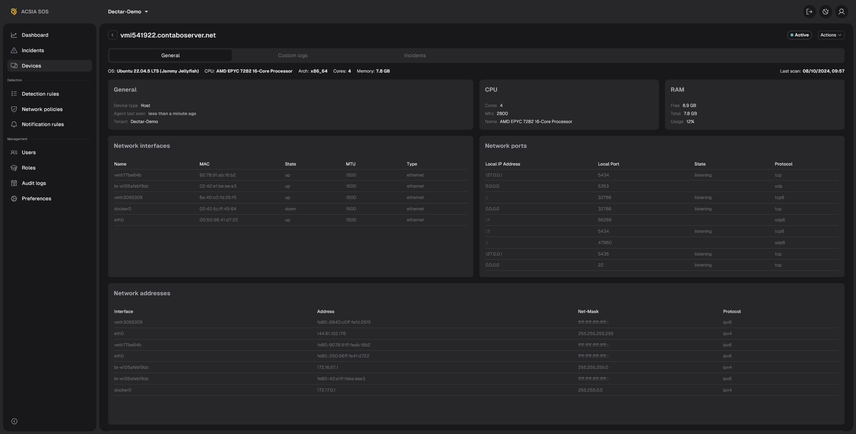Click address 144.91.102.176
This screenshot has height=434, width=856.
coord(331,334)
